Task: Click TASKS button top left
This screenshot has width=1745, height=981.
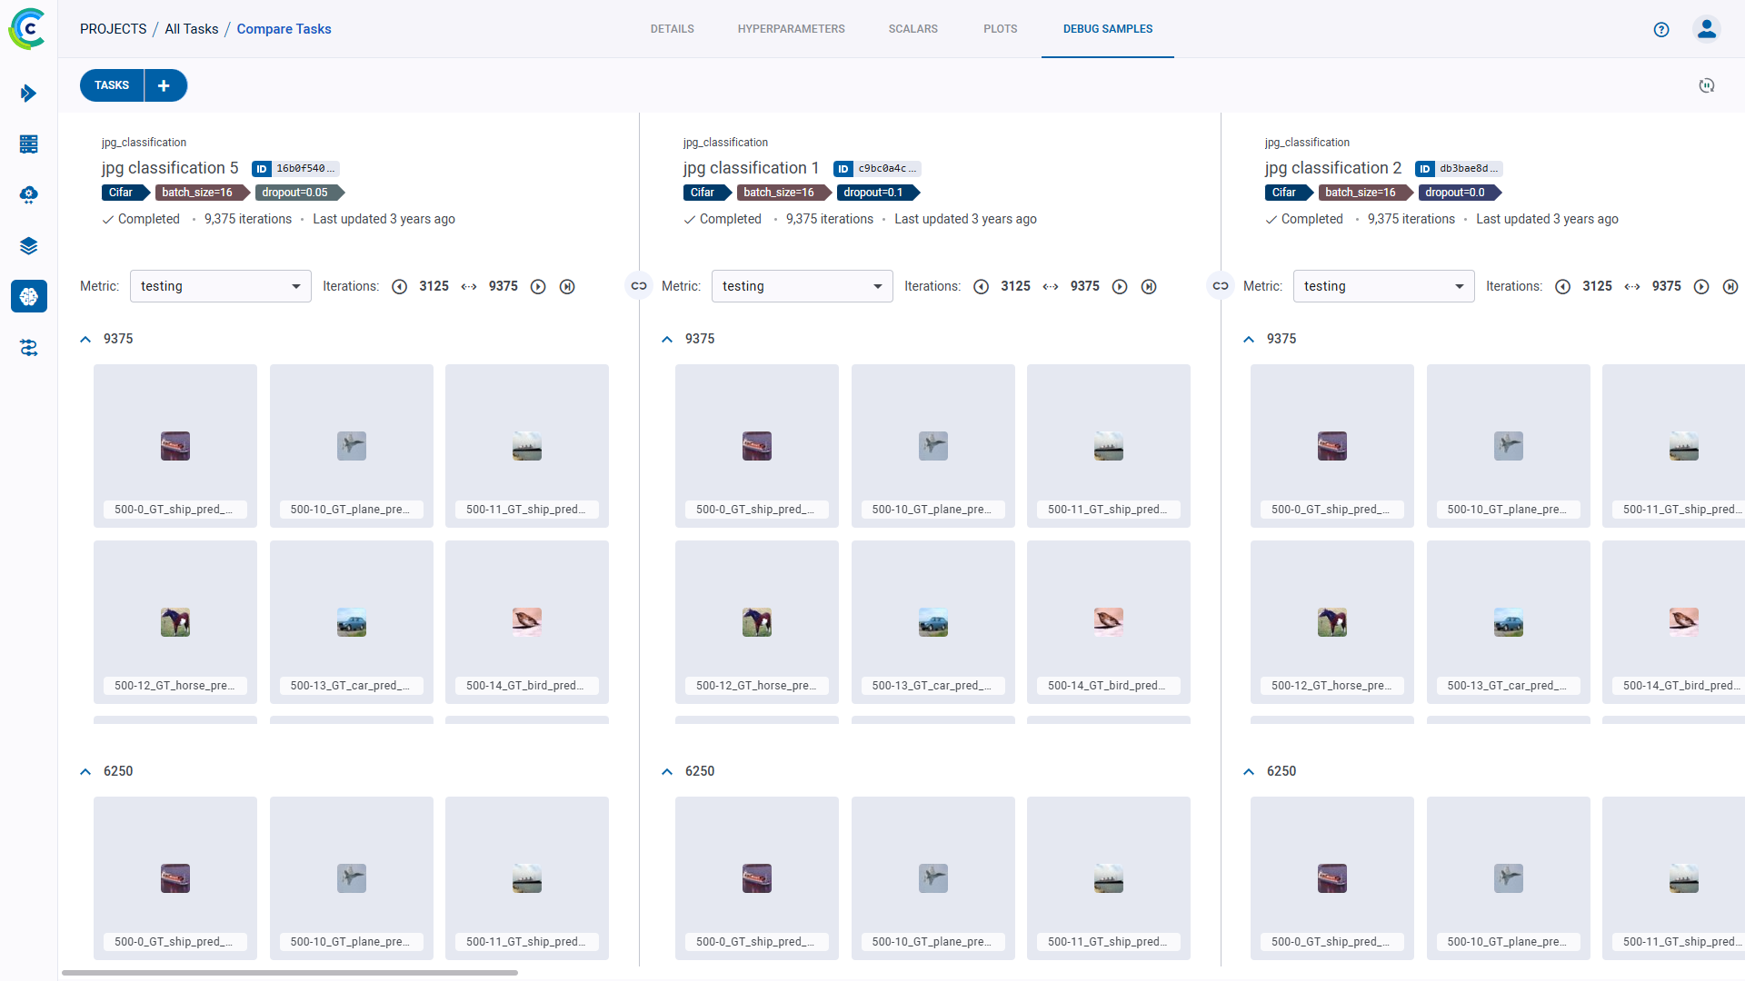Action: tap(112, 85)
